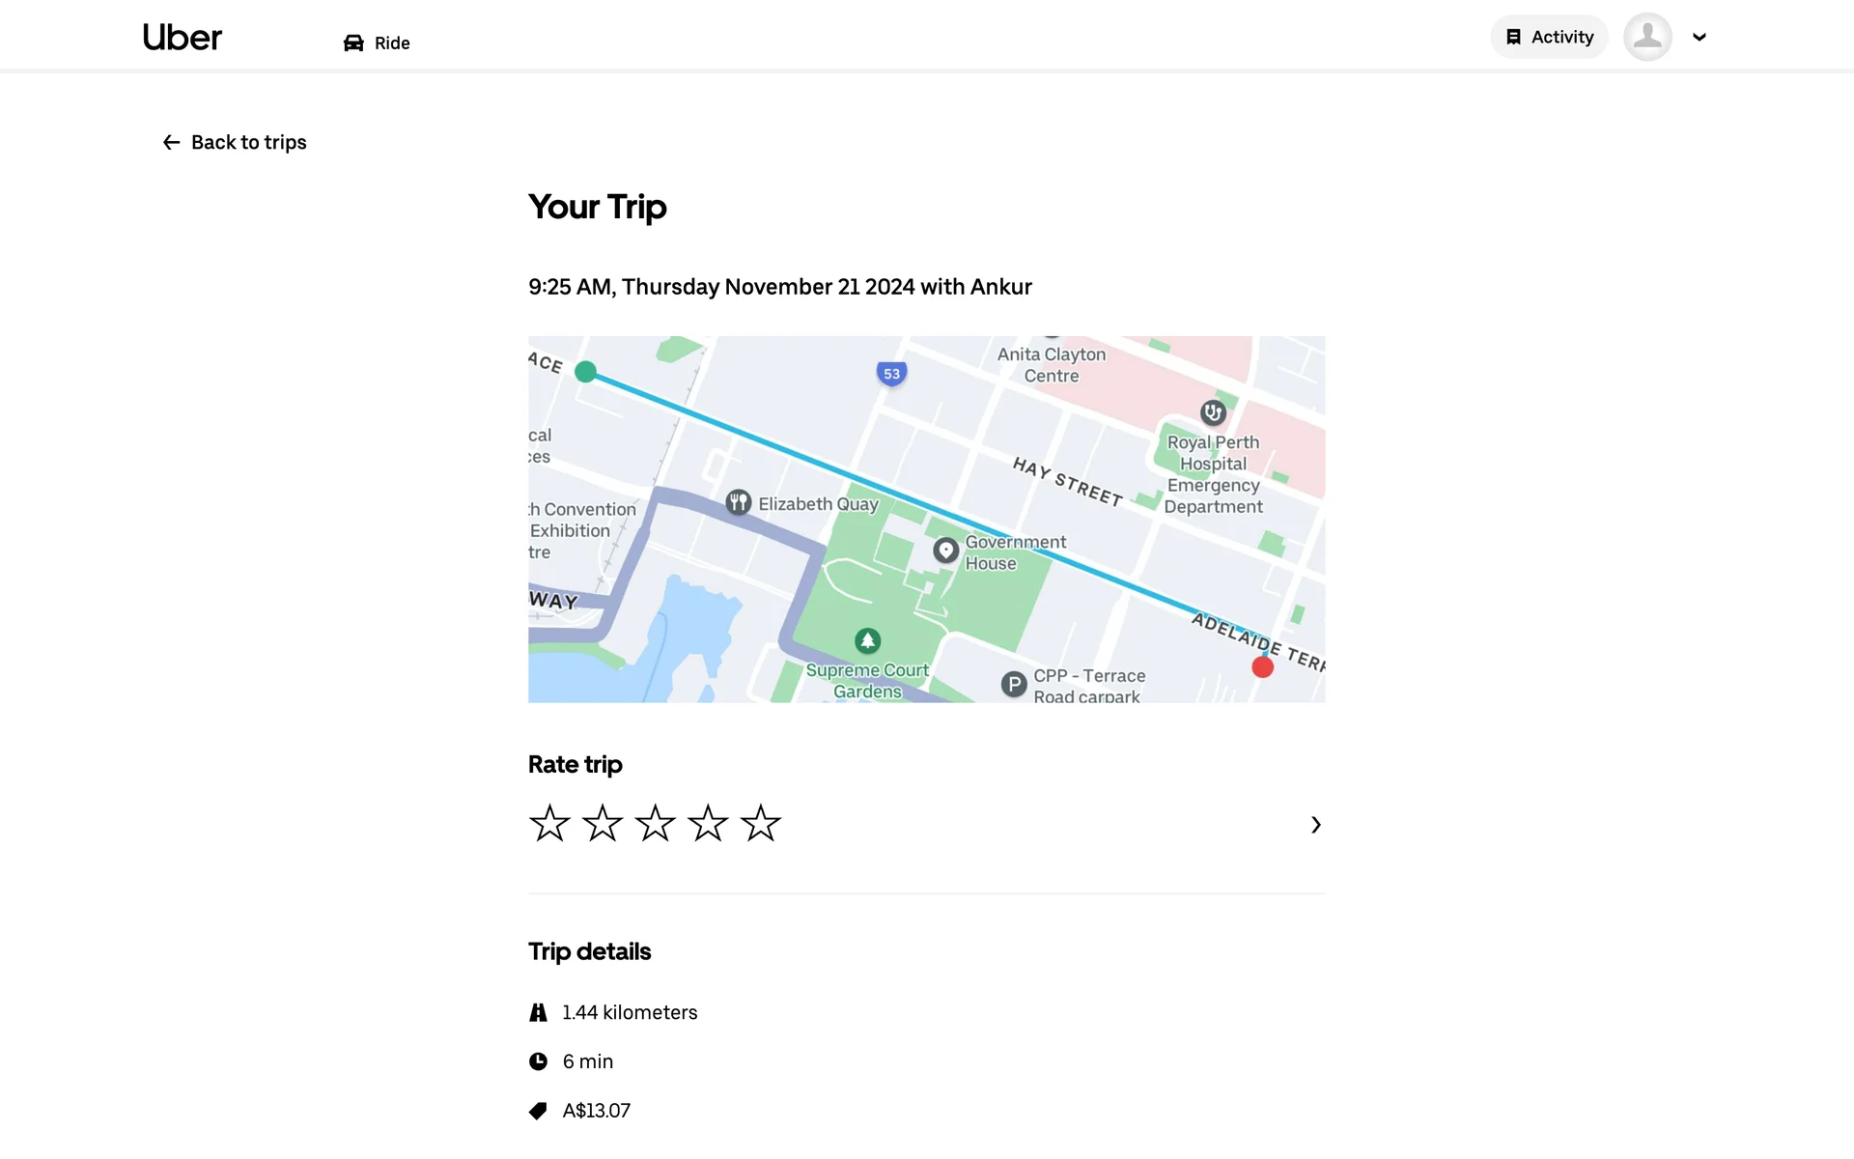
Task: Rate trip four stars
Action: [x=708, y=823]
